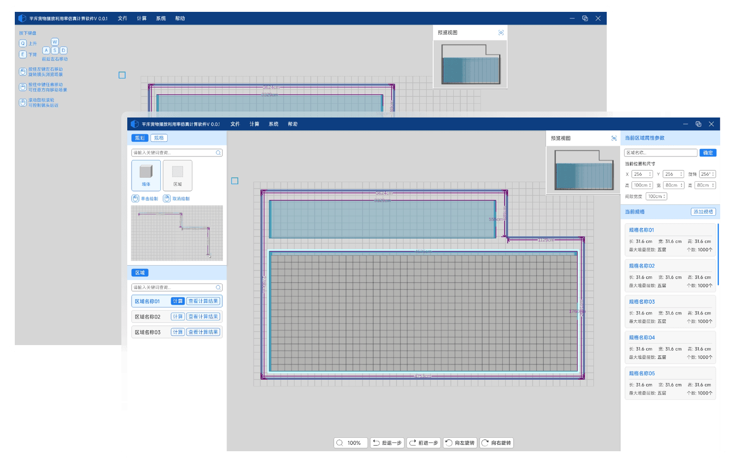Click the app logo in front window title bar
Screen dimensions: 734x469
(135, 124)
